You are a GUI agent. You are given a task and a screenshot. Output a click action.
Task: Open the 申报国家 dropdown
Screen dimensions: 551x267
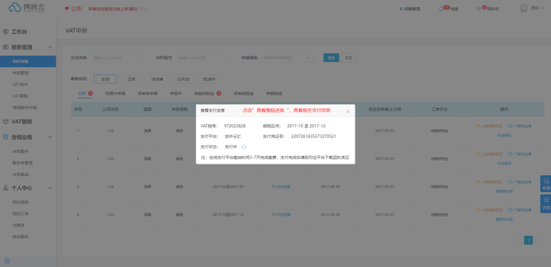[x=287, y=58]
